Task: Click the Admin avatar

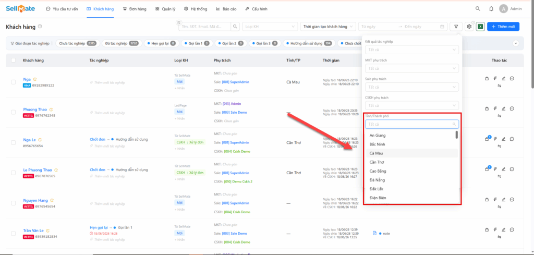Action: [503, 9]
